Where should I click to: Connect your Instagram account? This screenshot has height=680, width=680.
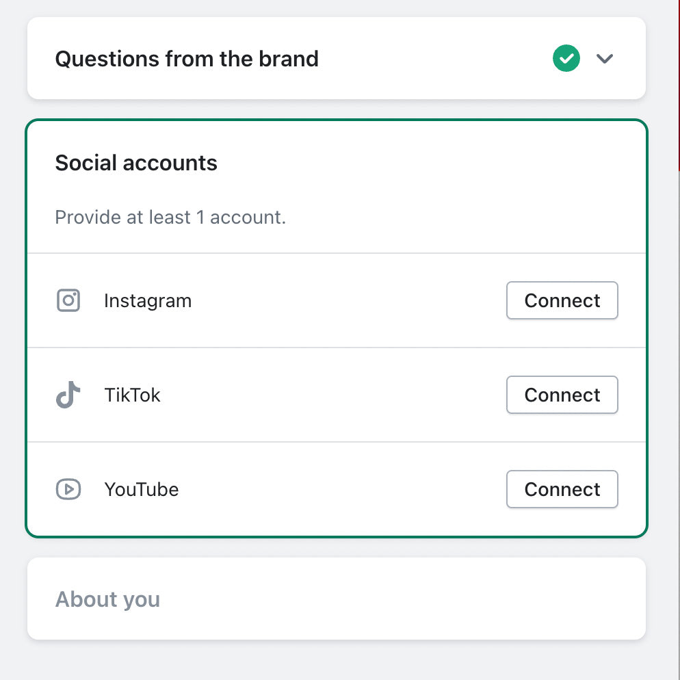[562, 300]
